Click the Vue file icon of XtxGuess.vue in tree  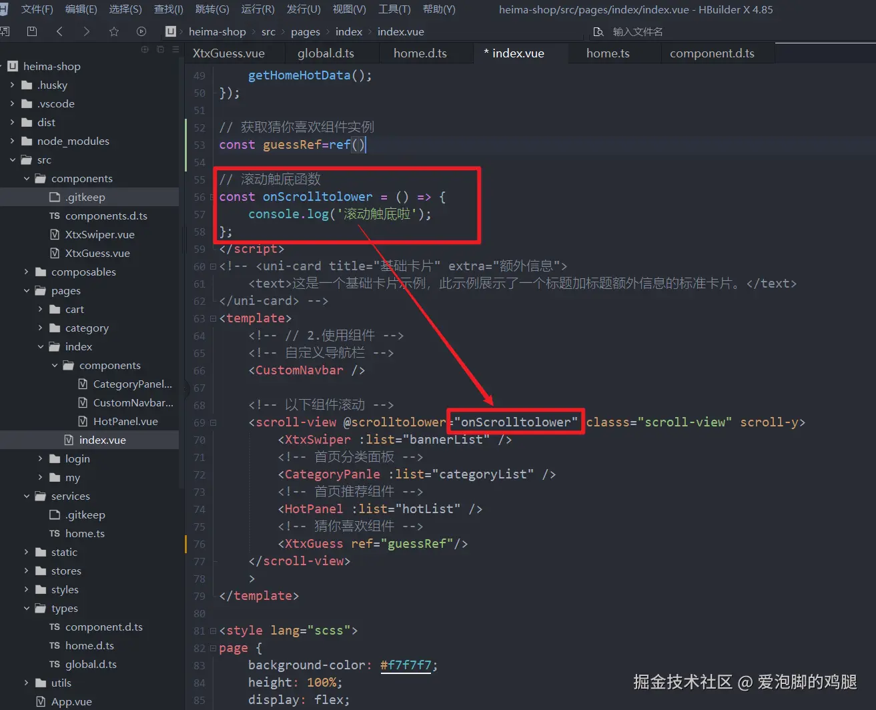click(x=55, y=253)
